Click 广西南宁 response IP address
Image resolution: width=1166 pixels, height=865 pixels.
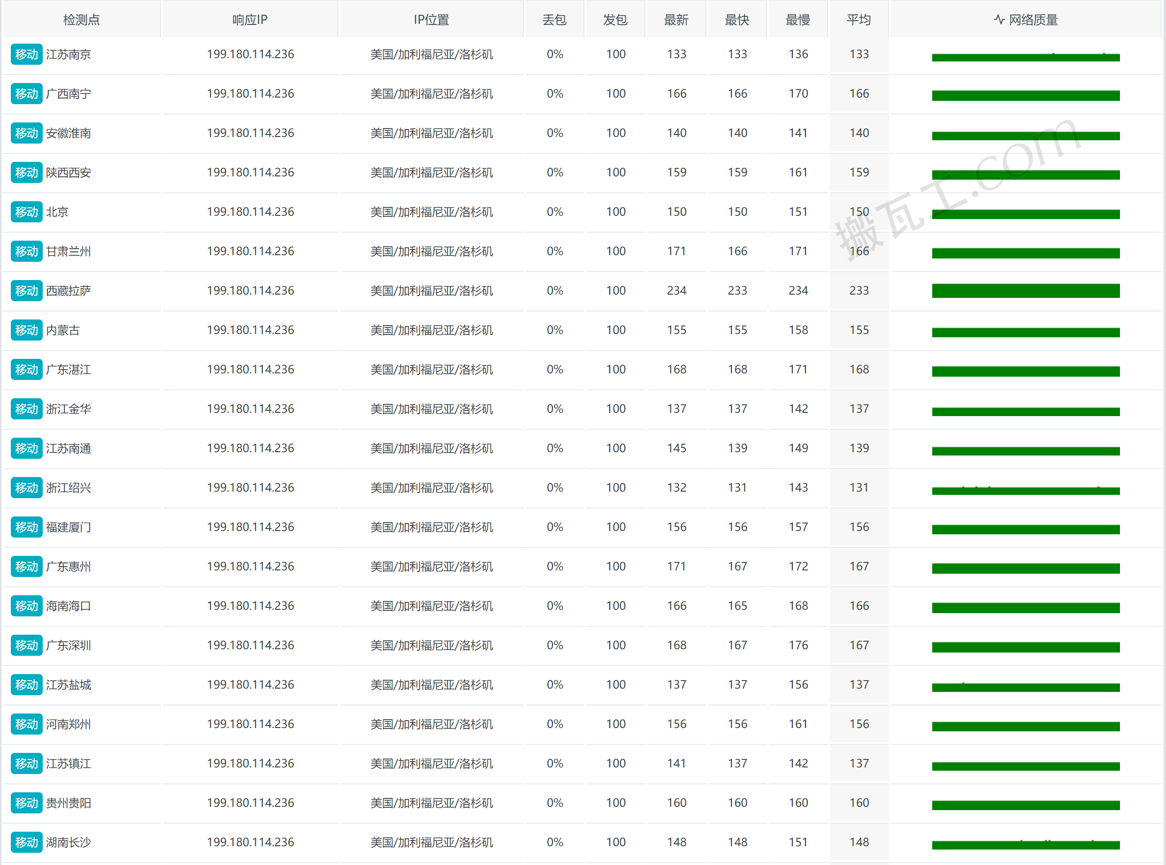point(250,94)
